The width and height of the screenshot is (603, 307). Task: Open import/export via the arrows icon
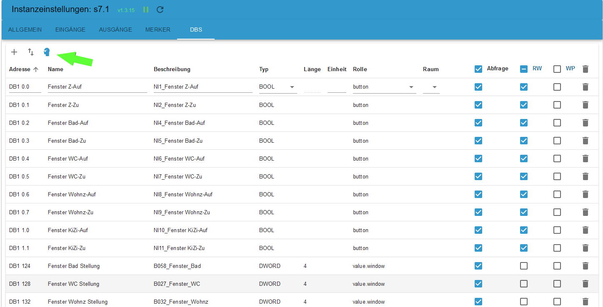(31, 52)
